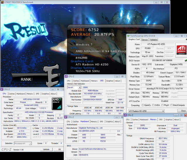Click the AMD Athlon II logo badge
Viewport: 187px width, 160px height.
(57, 104)
